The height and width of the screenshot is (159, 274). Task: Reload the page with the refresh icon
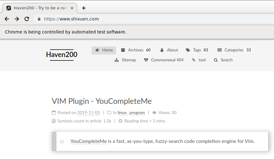pos(27,19)
